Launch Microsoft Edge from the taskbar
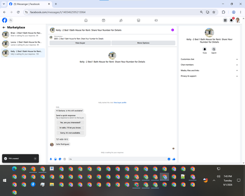Viewport: 245px width, 196px height. (14, 169)
